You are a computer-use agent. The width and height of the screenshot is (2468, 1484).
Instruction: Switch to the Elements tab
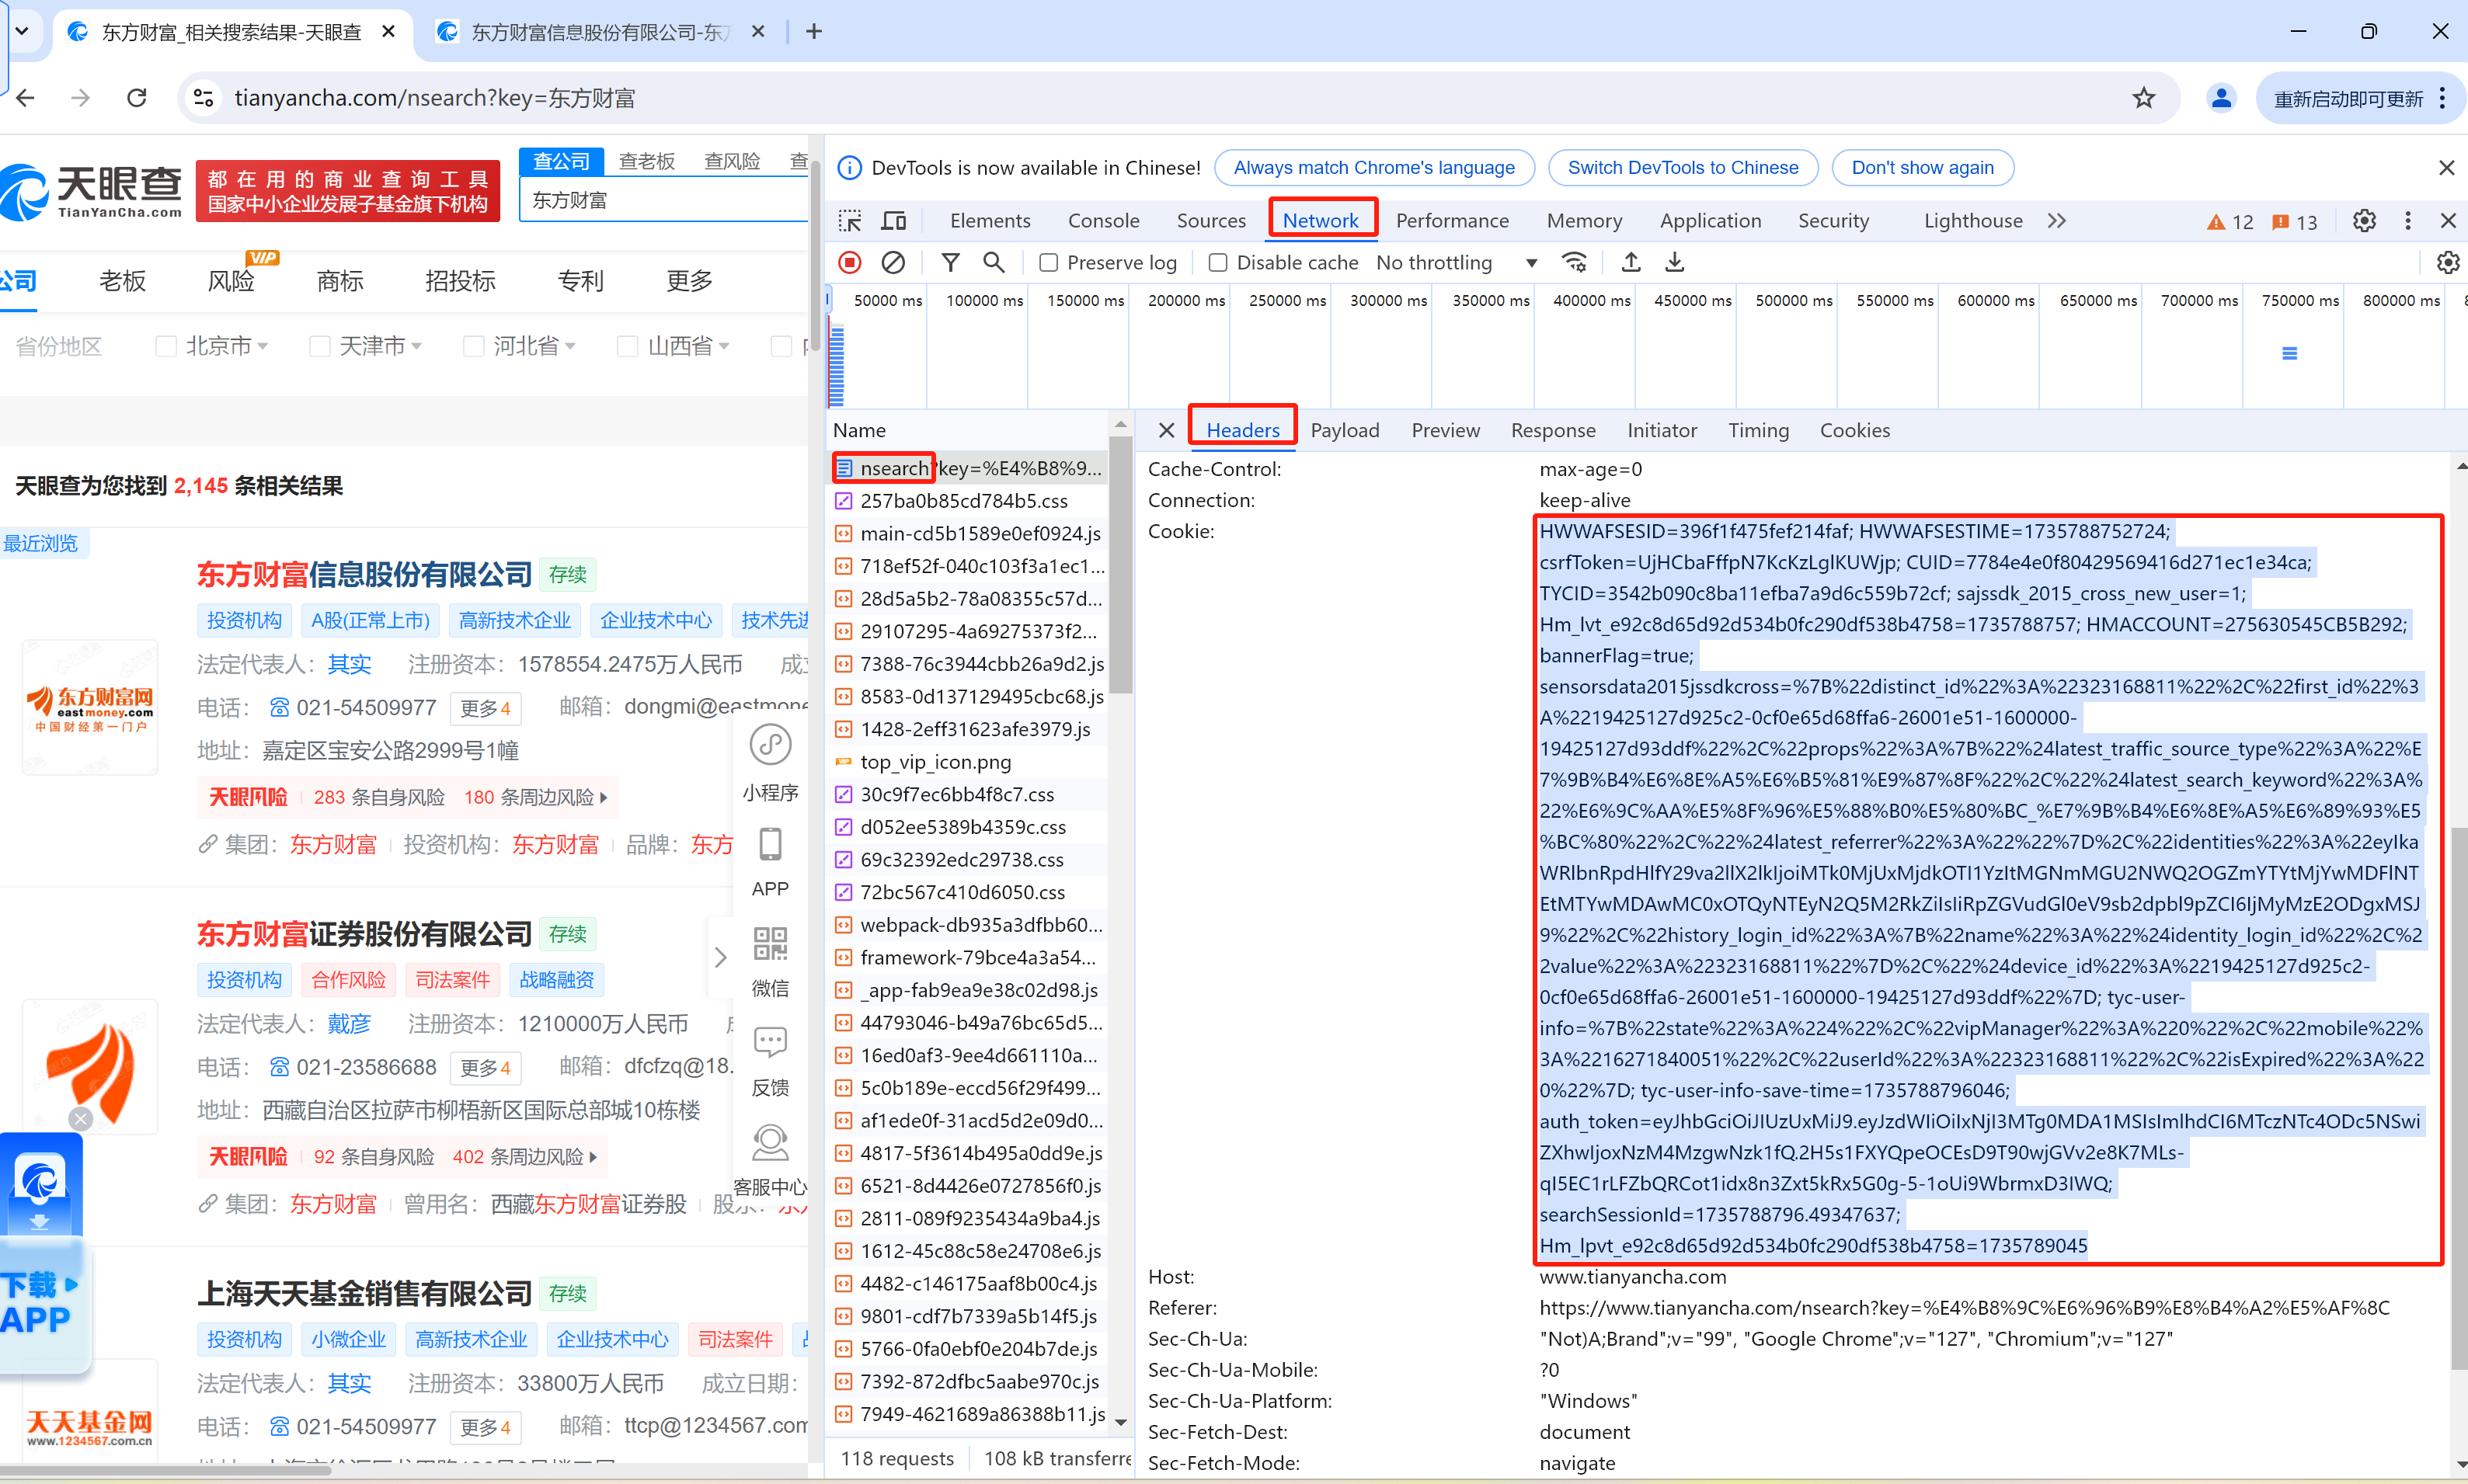(x=990, y=221)
